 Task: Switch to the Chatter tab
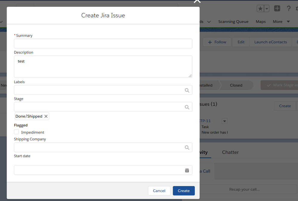230,152
